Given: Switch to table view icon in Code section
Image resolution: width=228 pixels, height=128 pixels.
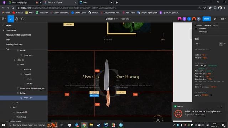Looking at the screenshot, I should click(x=224, y=44).
